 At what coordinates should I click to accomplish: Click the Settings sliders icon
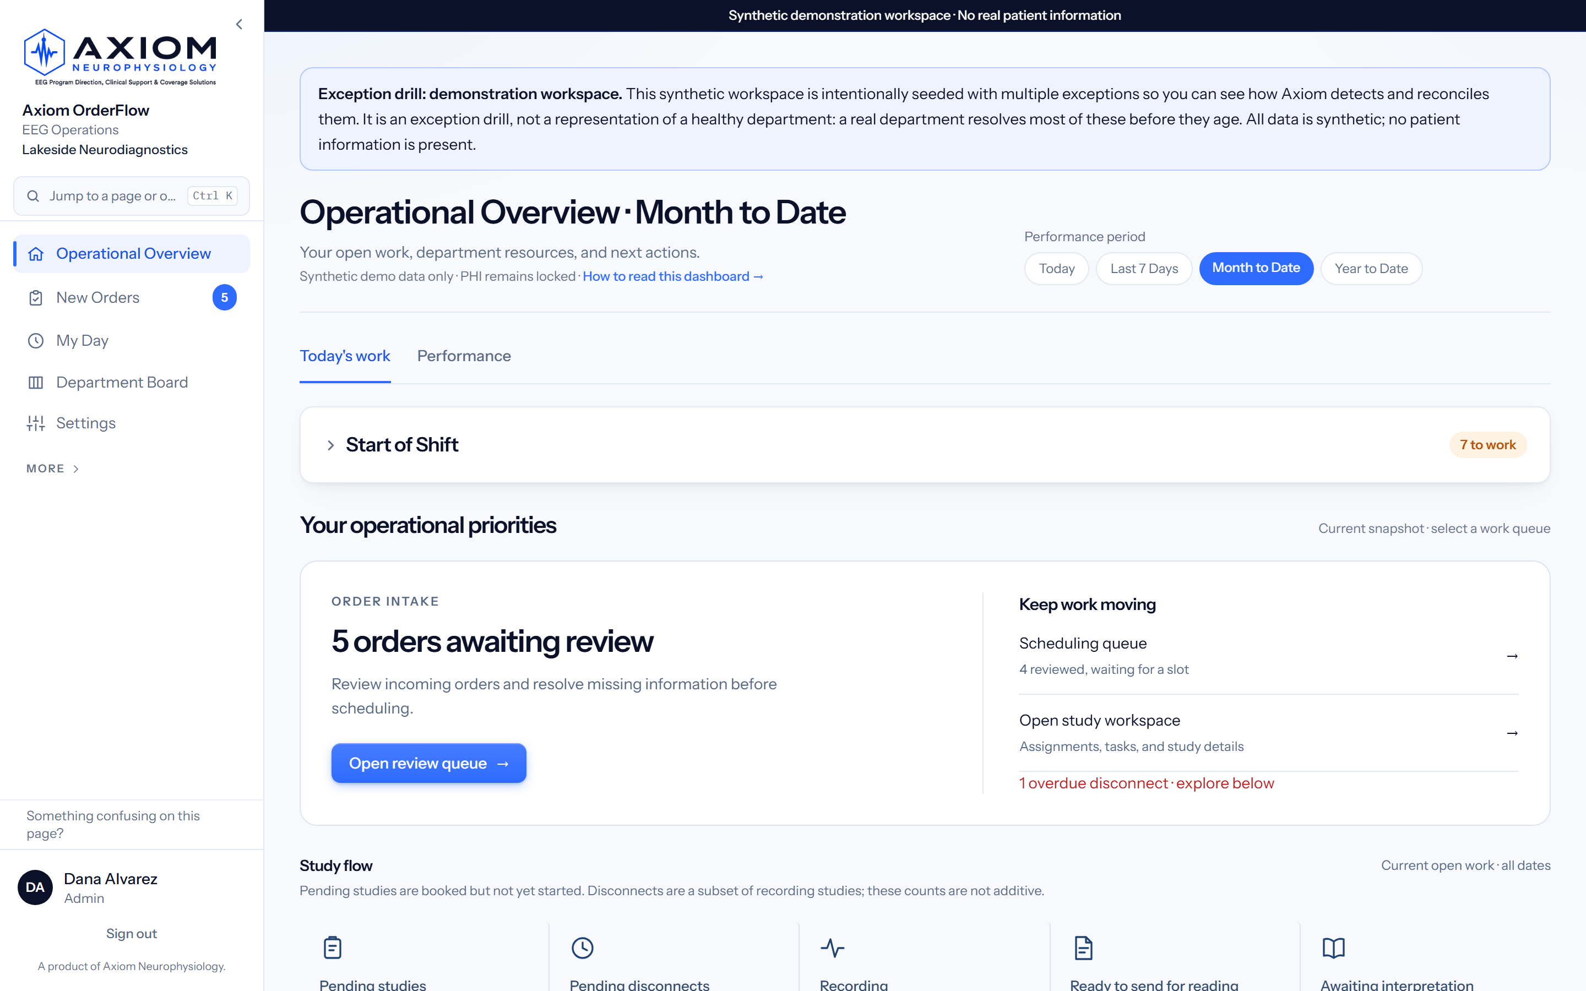tap(36, 423)
